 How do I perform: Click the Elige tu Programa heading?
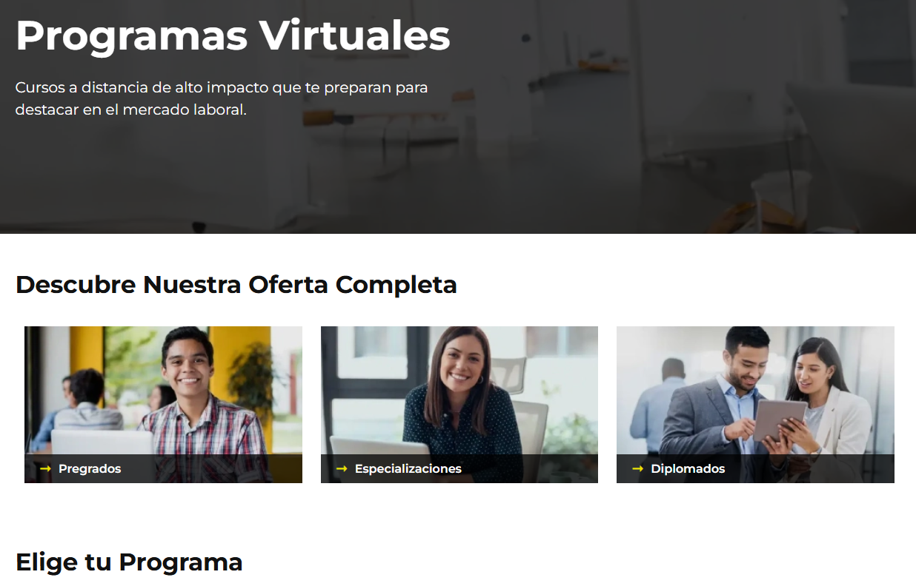[x=129, y=562]
